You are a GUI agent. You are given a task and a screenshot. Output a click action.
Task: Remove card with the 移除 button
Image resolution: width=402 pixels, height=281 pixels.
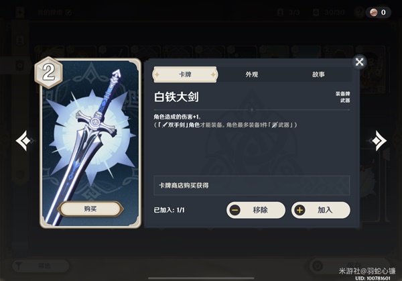click(256, 210)
